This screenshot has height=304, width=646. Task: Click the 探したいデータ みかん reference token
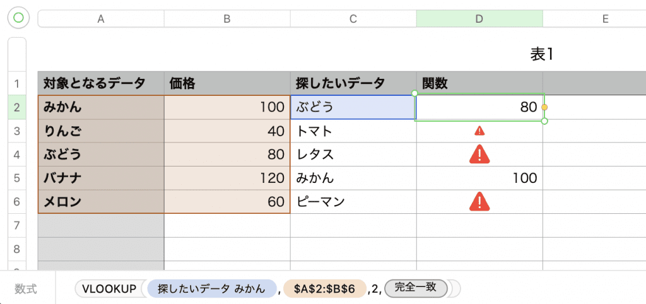(212, 289)
